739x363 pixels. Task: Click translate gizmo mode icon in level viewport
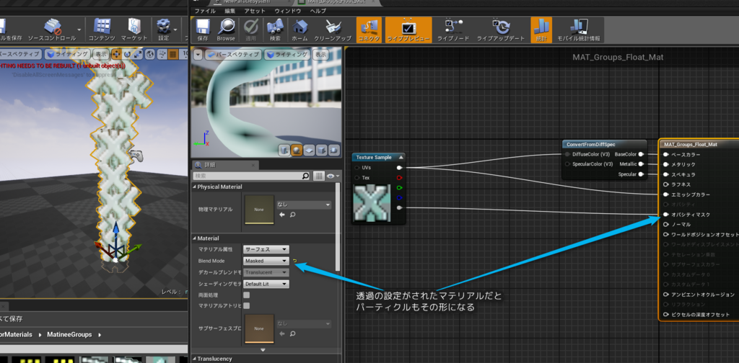coord(116,54)
